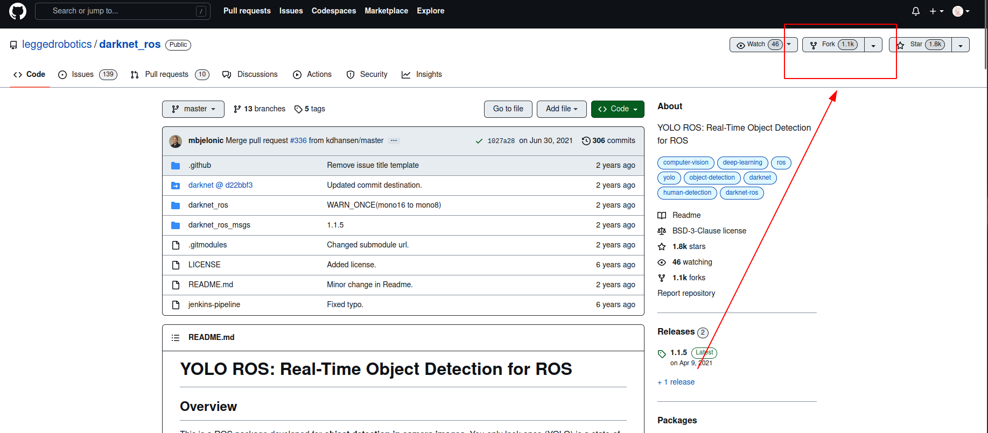
Task: Switch to the Security tab
Action: (x=367, y=74)
